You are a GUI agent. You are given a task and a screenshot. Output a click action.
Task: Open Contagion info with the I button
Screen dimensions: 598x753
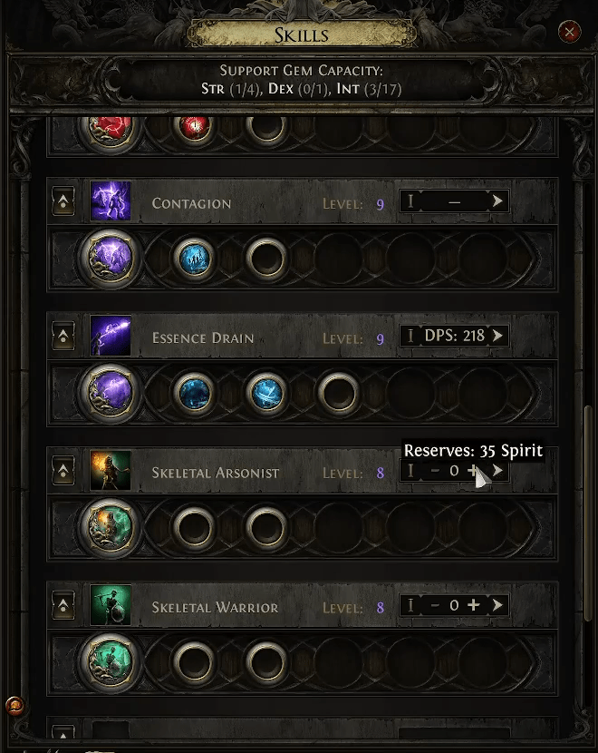click(x=410, y=202)
